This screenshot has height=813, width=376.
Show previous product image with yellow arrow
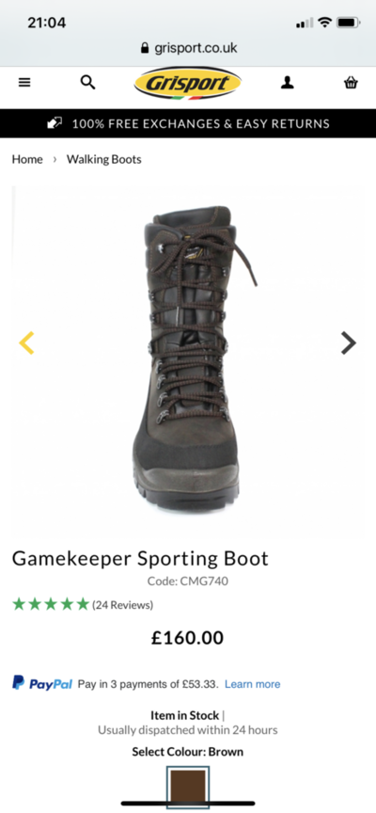click(26, 343)
